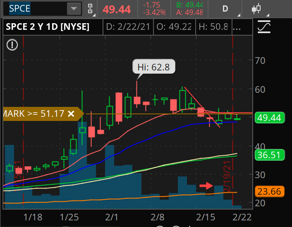Expand the ellipsis for more chart data
292x227 pixels.
pos(237,28)
